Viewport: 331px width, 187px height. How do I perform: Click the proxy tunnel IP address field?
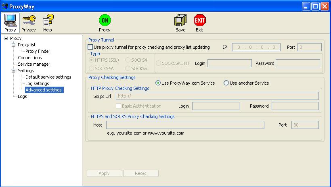(x=256, y=47)
